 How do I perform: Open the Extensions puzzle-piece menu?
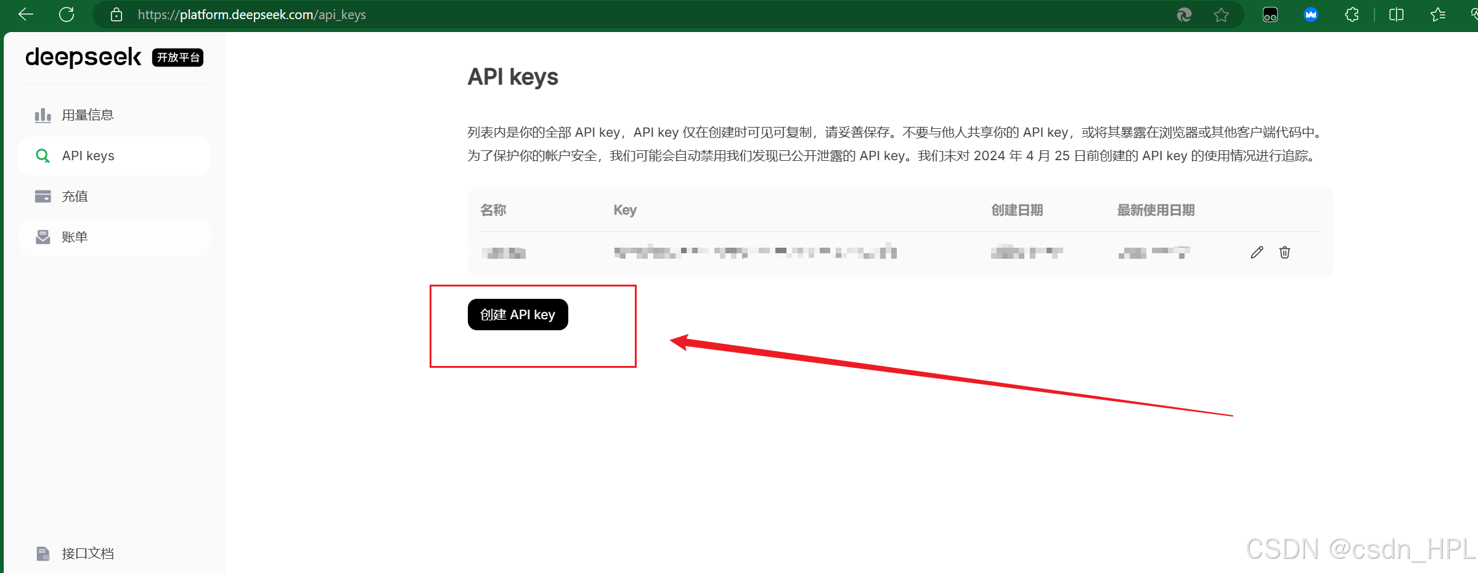(x=1352, y=15)
